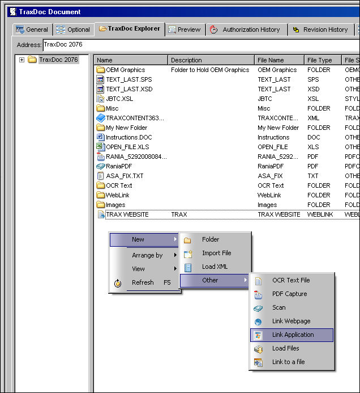Viewport: 360px width, 393px height.
Task: Click the Refresh icon in context menu
Action: (118, 283)
